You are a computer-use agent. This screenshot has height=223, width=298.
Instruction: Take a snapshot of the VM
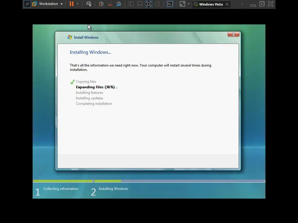pos(101,4)
